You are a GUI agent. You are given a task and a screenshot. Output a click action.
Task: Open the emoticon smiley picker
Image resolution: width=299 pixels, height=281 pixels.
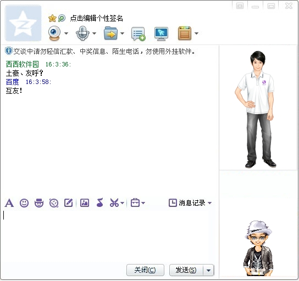pos(24,203)
